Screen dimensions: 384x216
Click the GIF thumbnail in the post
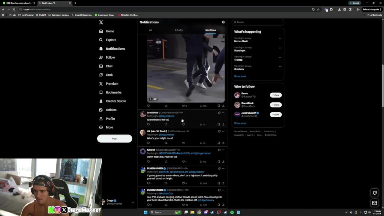[x=186, y=68]
